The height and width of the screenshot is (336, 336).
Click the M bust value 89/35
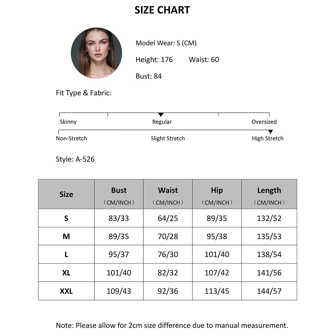coord(119,236)
